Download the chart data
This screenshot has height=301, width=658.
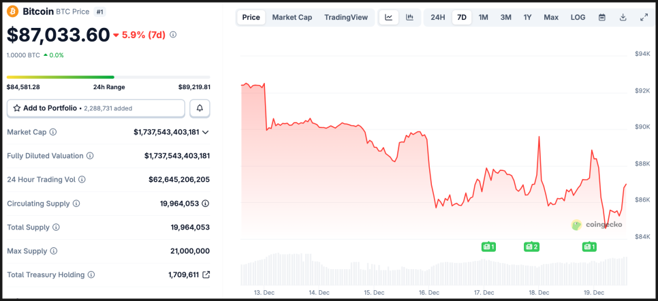click(623, 18)
